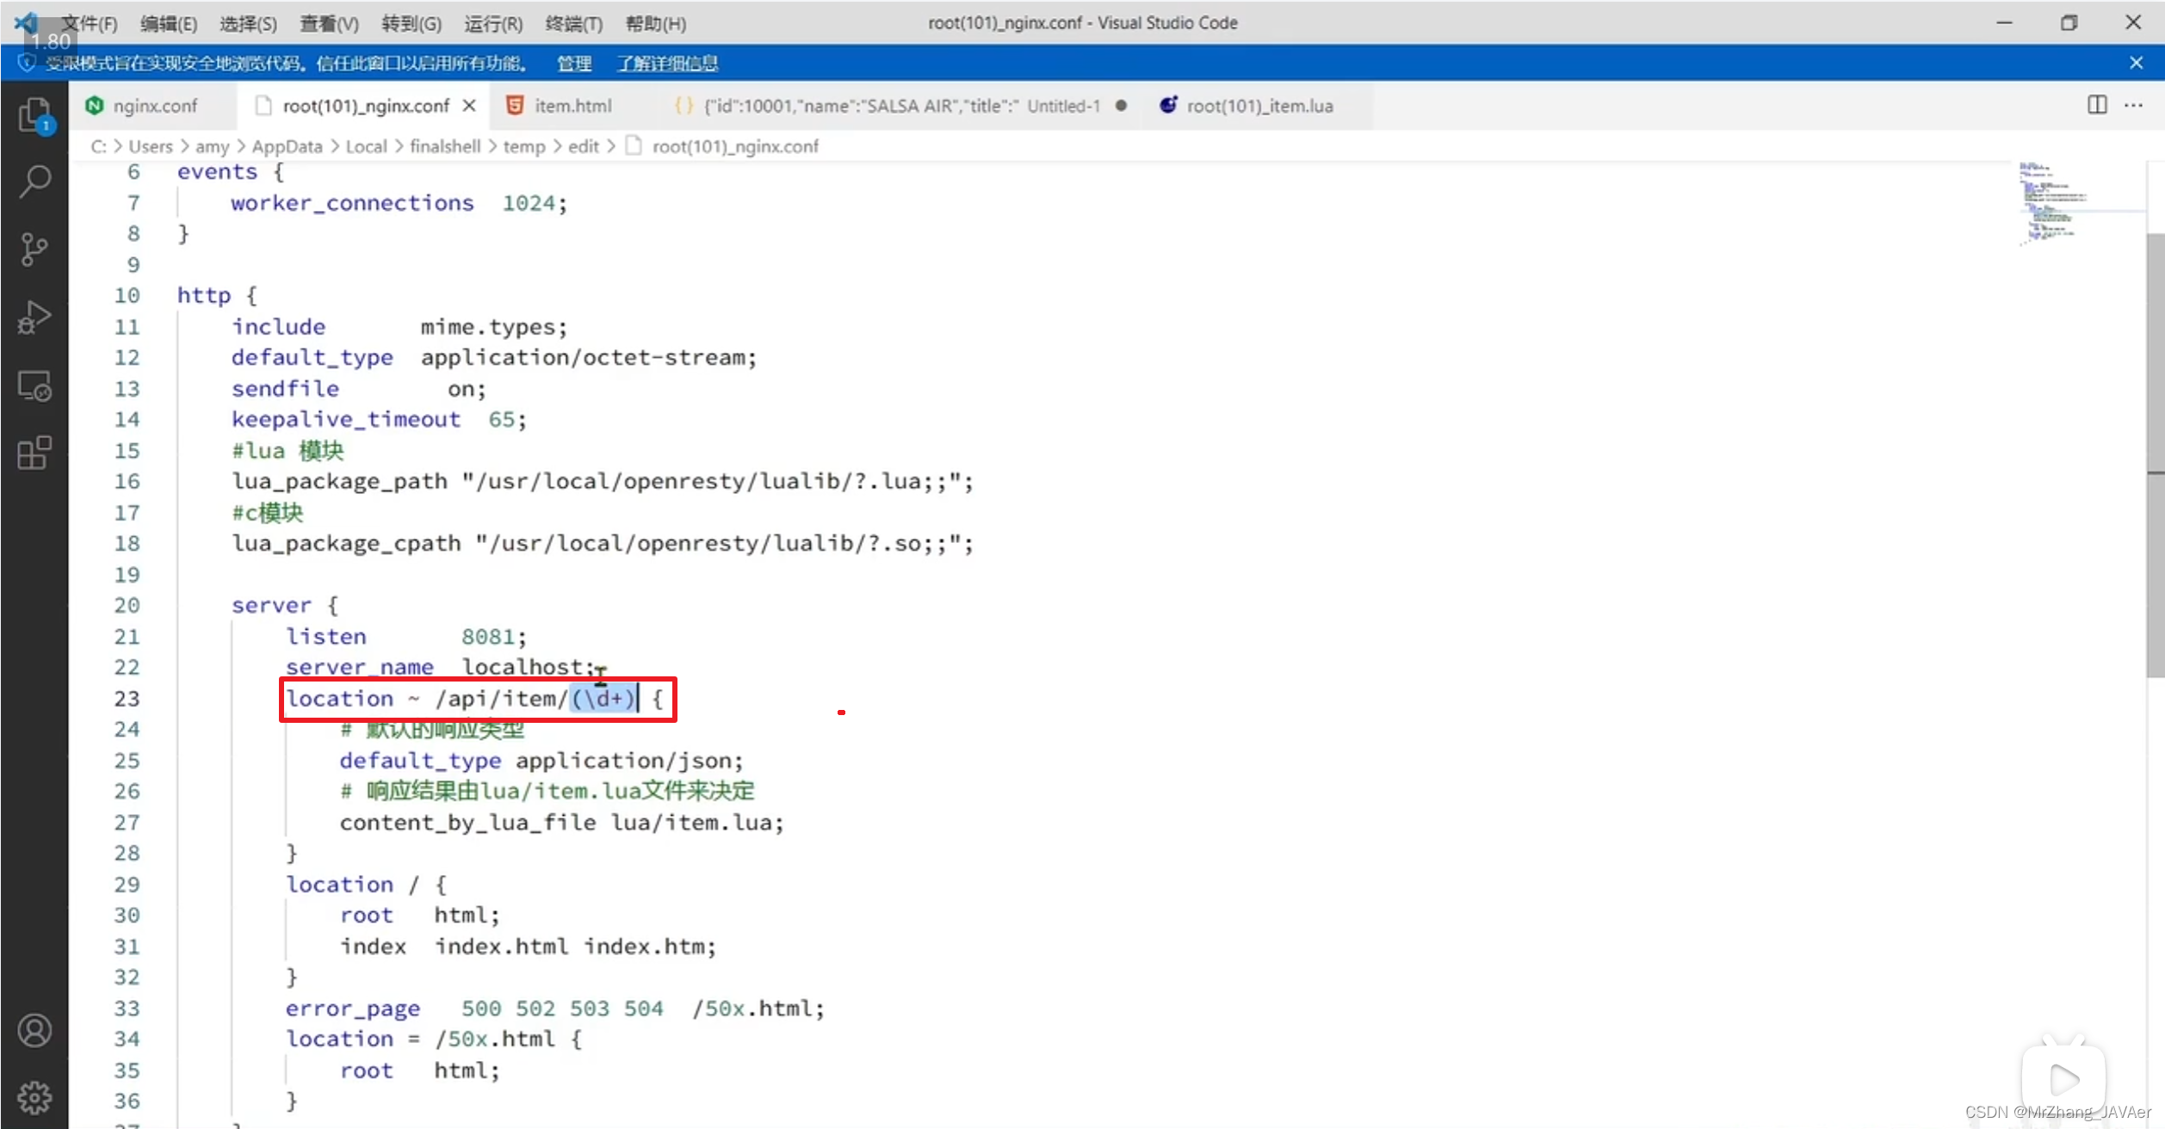Expand the finalshell breadcrumb folder
The image size is (2165, 1129).
pyautogui.click(x=445, y=146)
